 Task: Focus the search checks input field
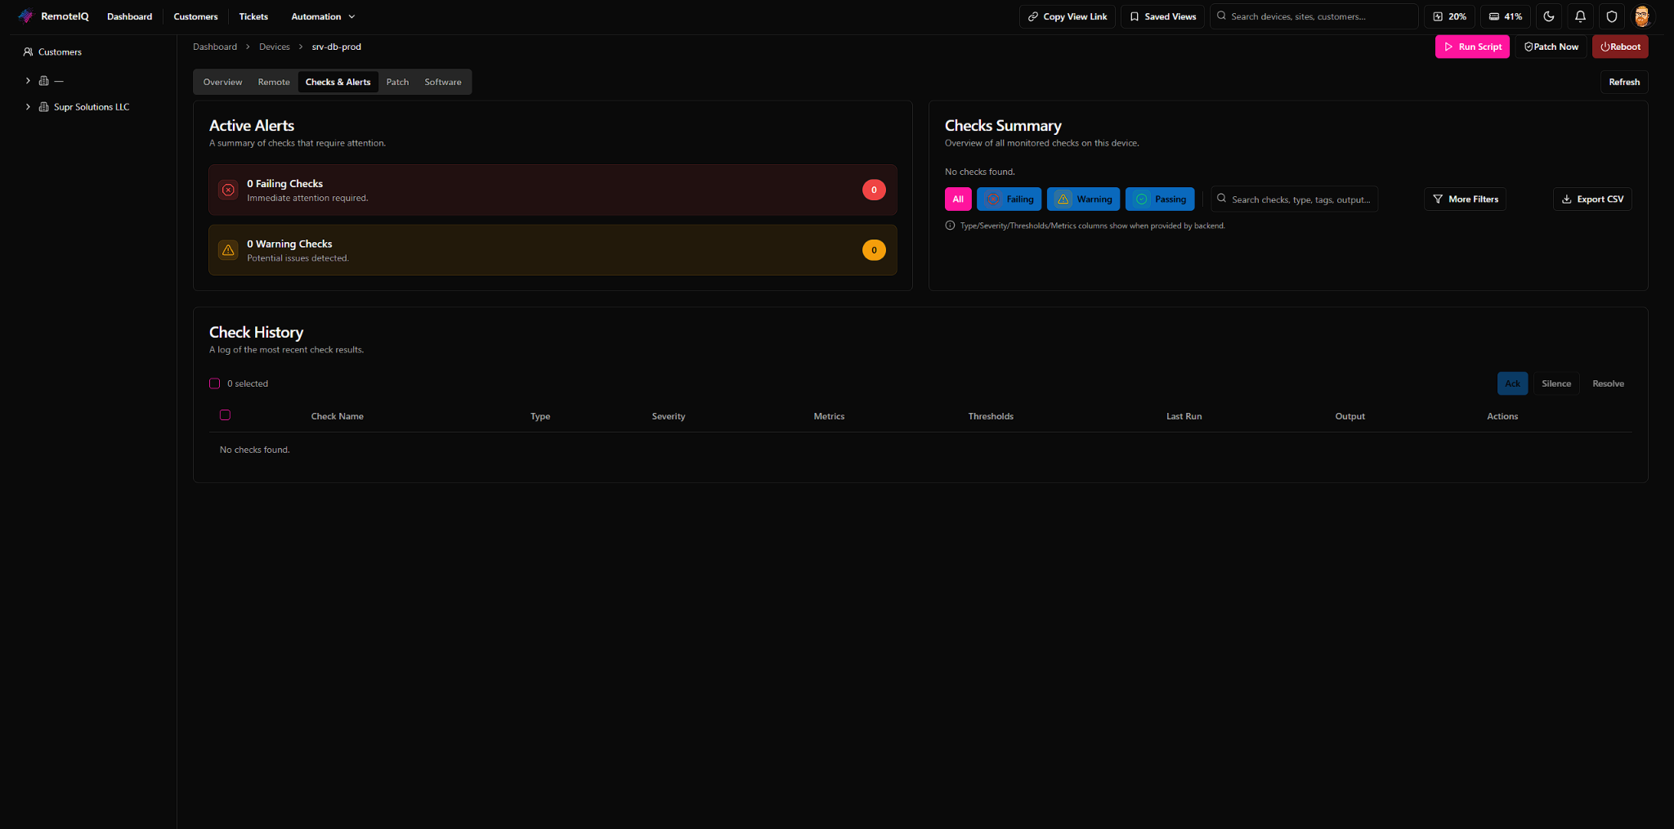[x=1300, y=199]
